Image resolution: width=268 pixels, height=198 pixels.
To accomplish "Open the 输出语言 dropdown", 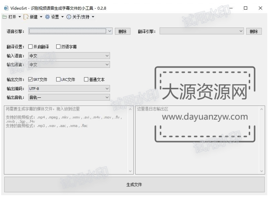I will tap(69, 65).
